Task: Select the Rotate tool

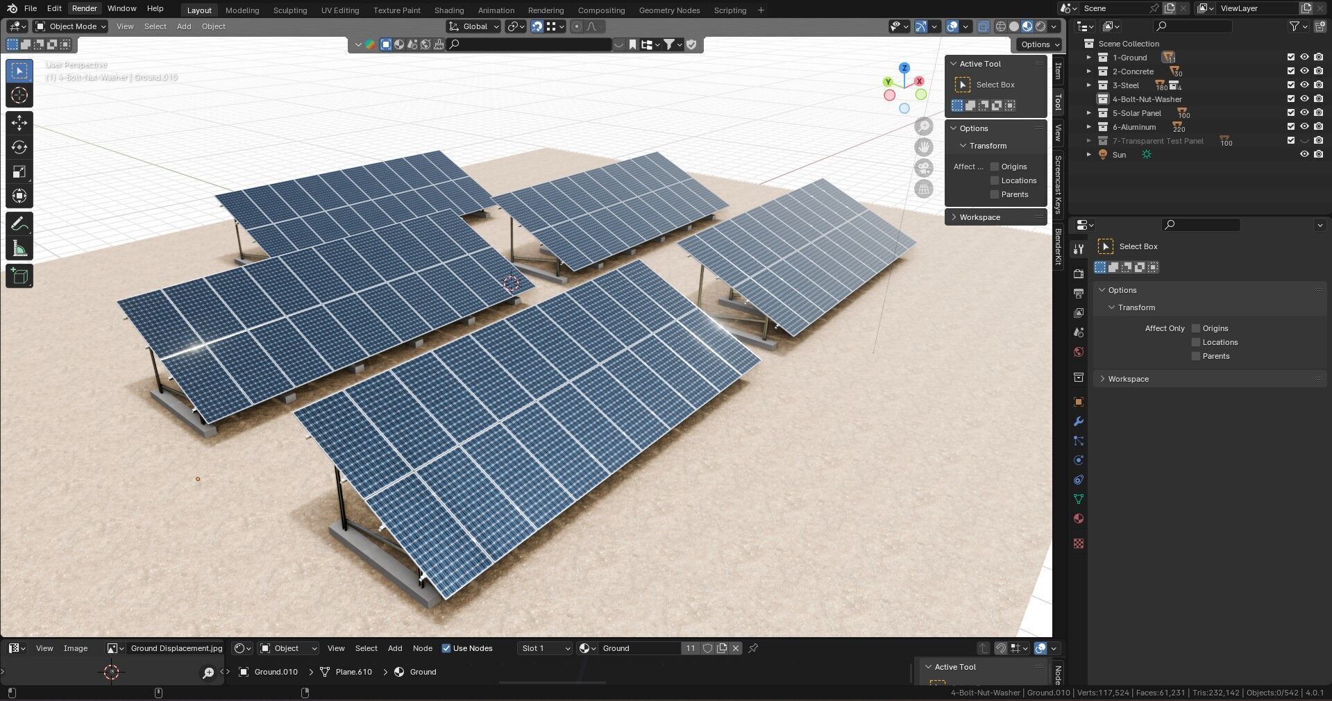Action: pyautogui.click(x=19, y=147)
